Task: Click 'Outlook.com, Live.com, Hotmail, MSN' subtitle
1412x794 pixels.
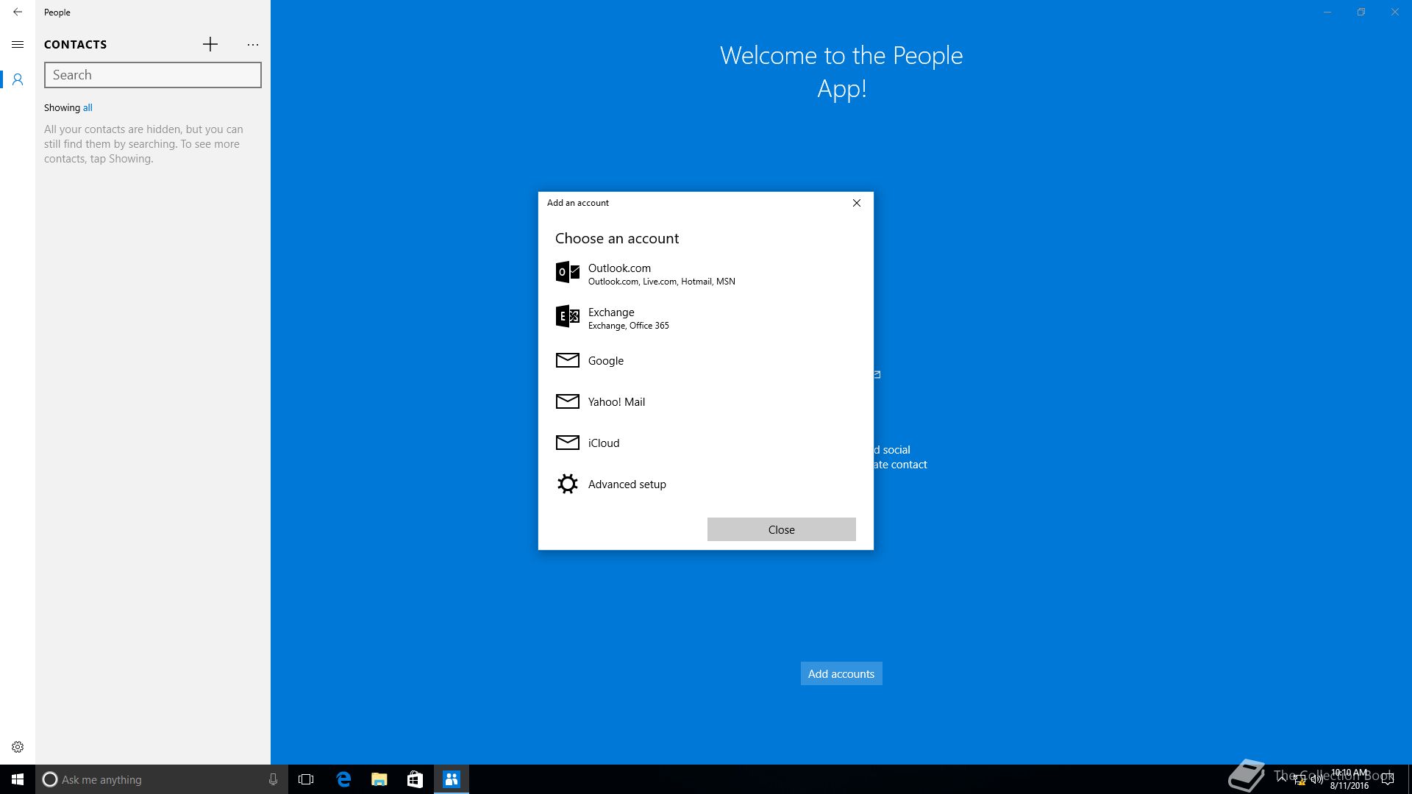Action: click(662, 282)
